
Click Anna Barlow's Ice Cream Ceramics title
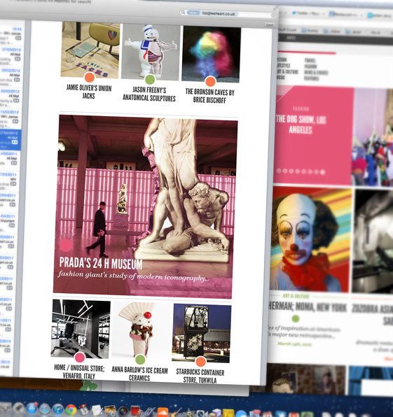pos(139,374)
